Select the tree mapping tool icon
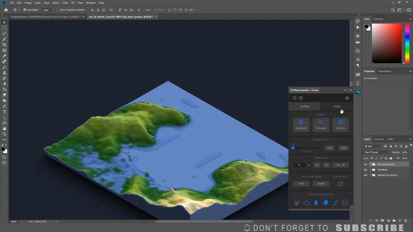 tap(316, 202)
